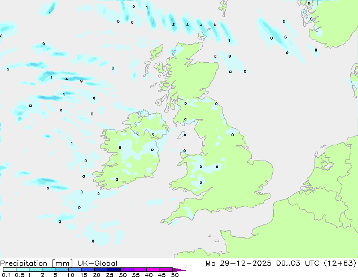358x277 pixels.
Task: Click the '4' precipitation value on the map
Action: point(67,79)
